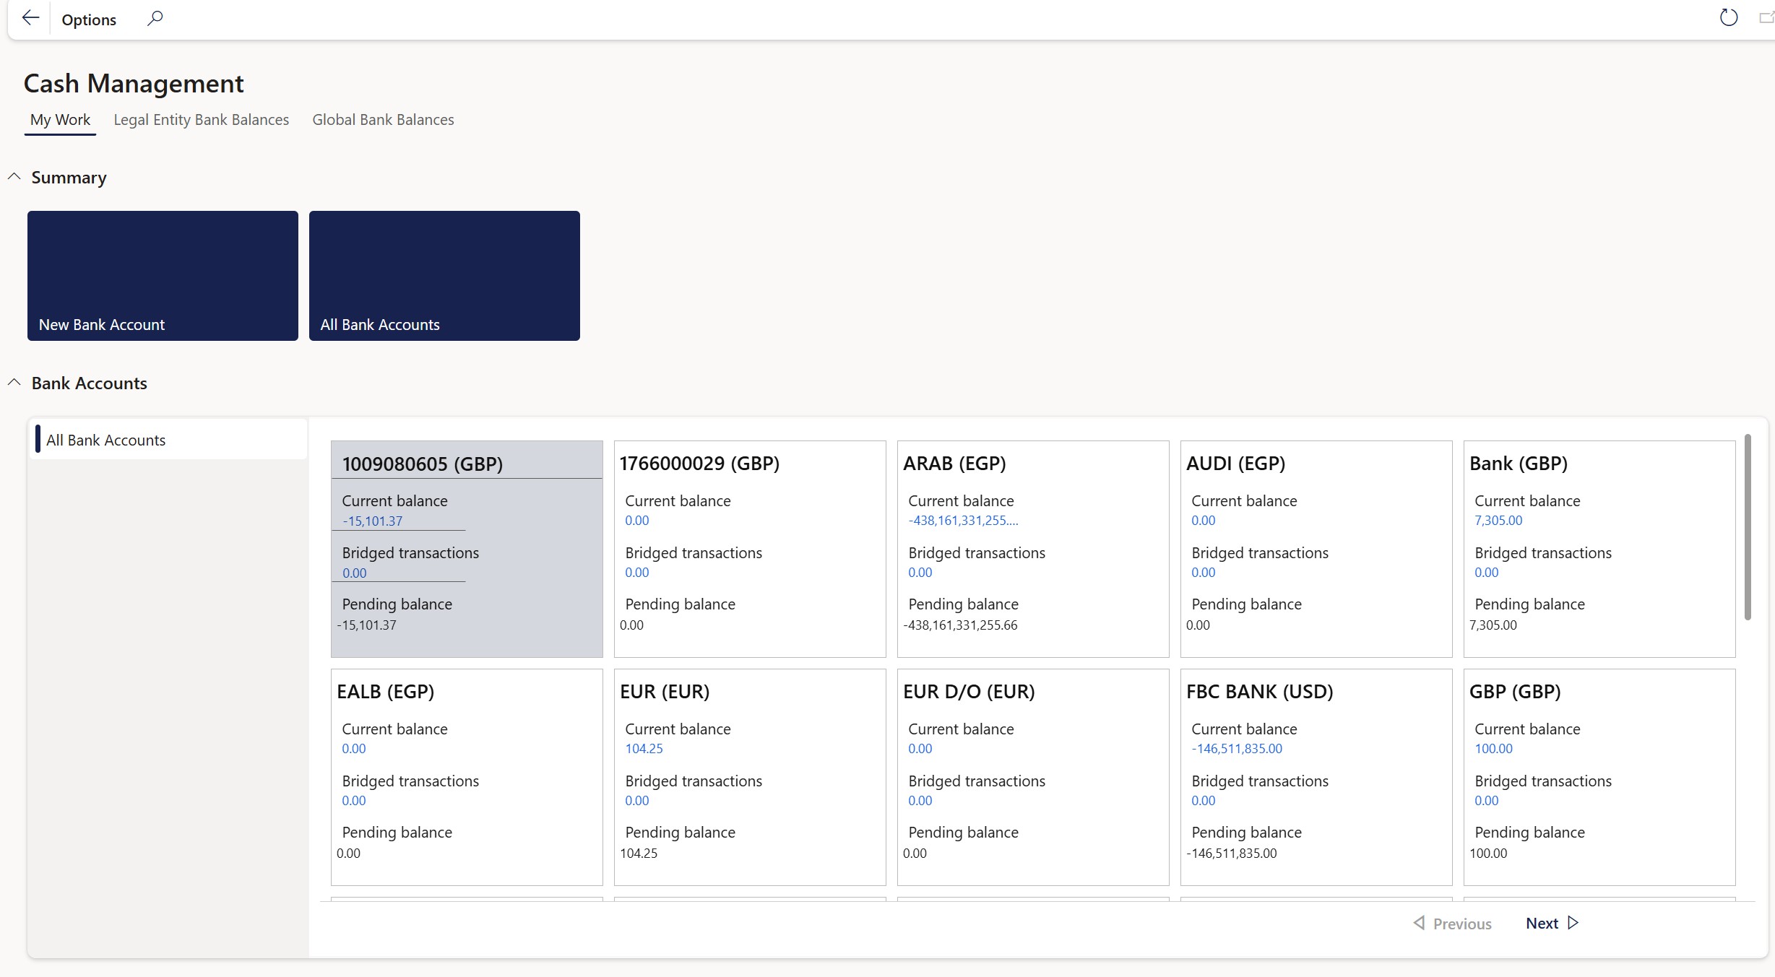Open GBP (GBP) current balance 100.00
Screen dimensions: 1775x977
(1493, 749)
